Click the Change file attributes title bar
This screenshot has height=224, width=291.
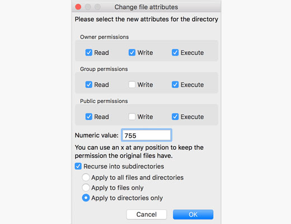147,7
